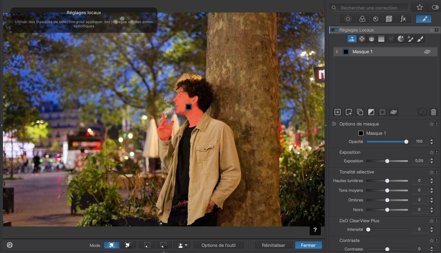The height and width of the screenshot is (253, 441).
Task: Toggle active corrections filter switch
Action: (435, 8)
